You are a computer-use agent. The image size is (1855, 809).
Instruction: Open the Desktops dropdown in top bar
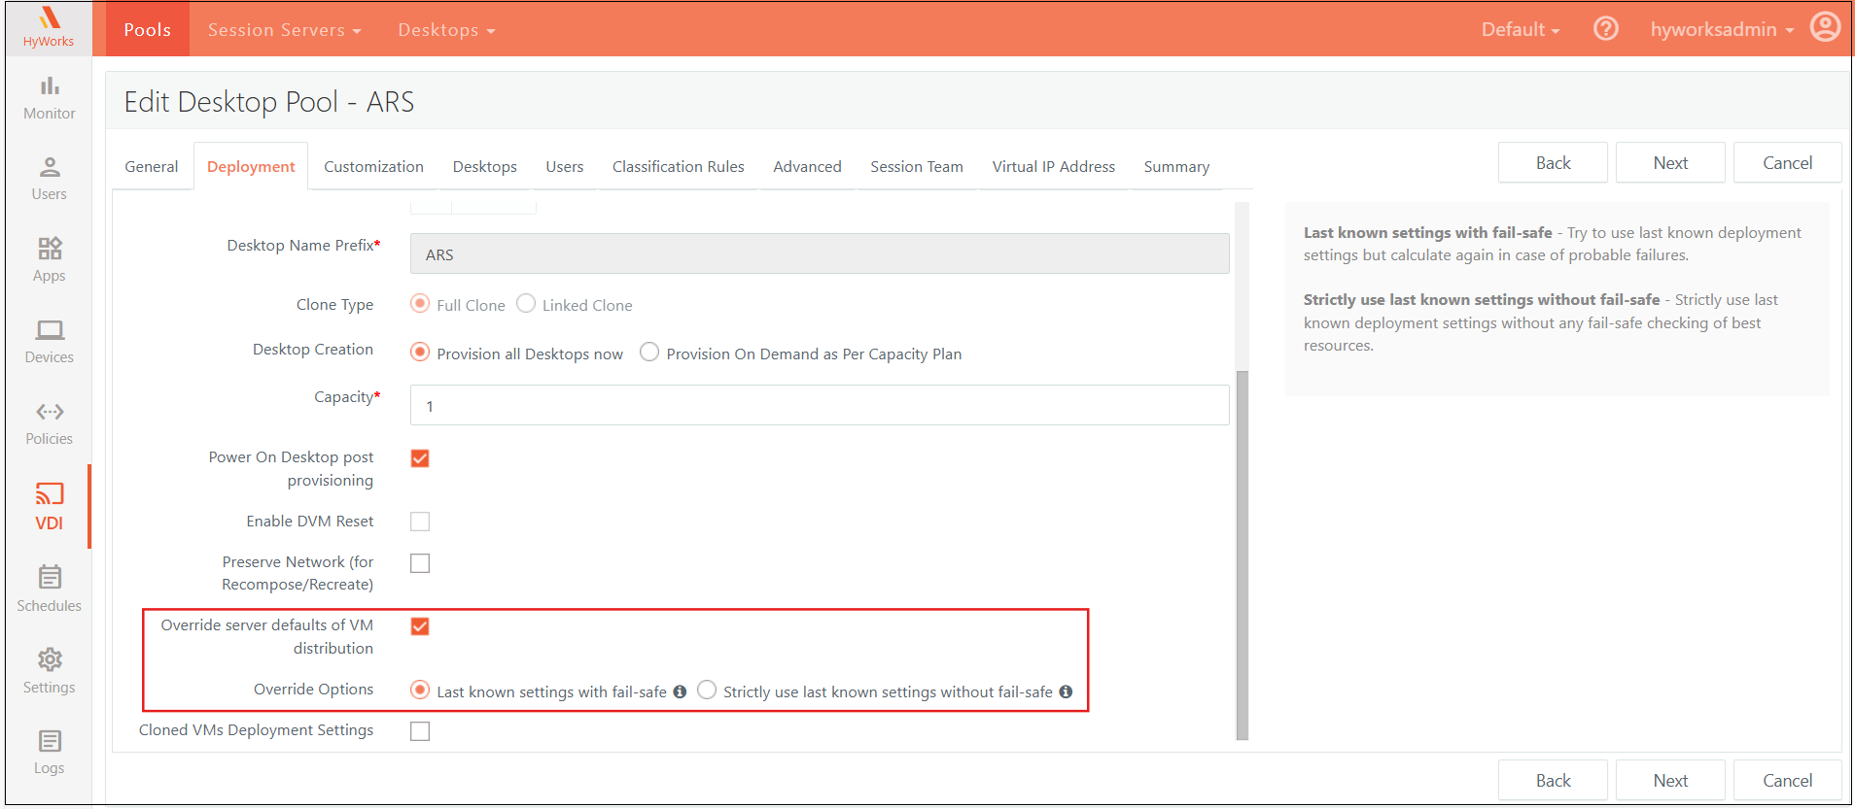point(446,30)
